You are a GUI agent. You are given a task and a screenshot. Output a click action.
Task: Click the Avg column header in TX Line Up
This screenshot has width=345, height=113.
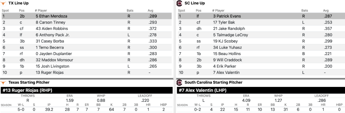coord(150,11)
